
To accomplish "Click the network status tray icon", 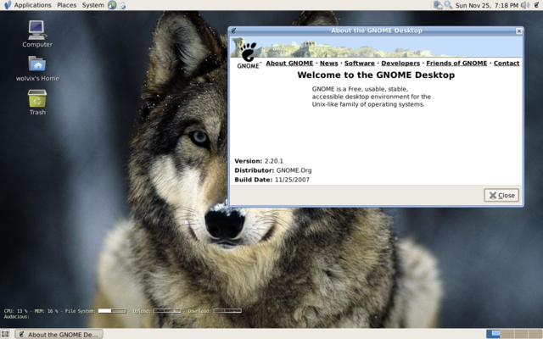I will pos(438,5).
